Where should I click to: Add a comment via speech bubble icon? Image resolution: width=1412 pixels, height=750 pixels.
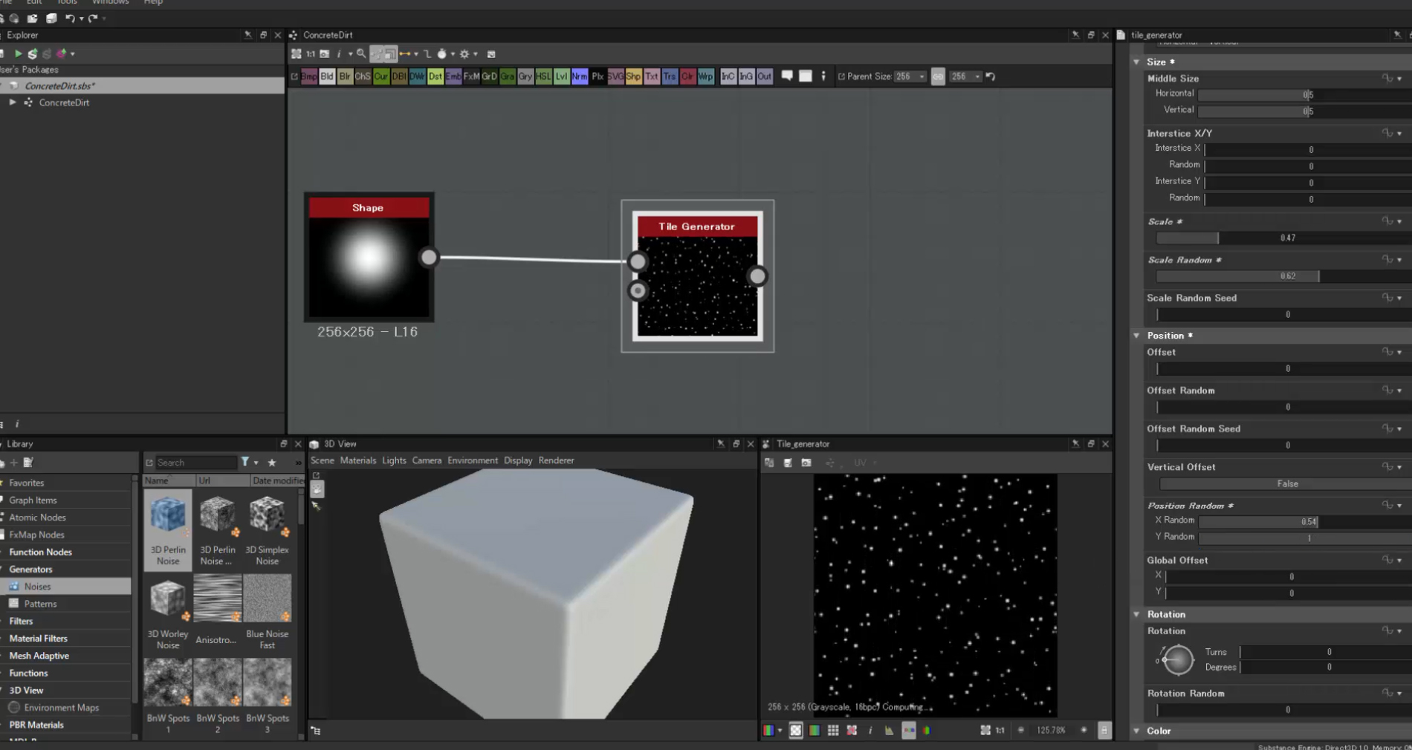(787, 76)
